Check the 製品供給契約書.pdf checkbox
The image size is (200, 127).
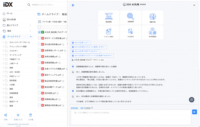coord(39,81)
